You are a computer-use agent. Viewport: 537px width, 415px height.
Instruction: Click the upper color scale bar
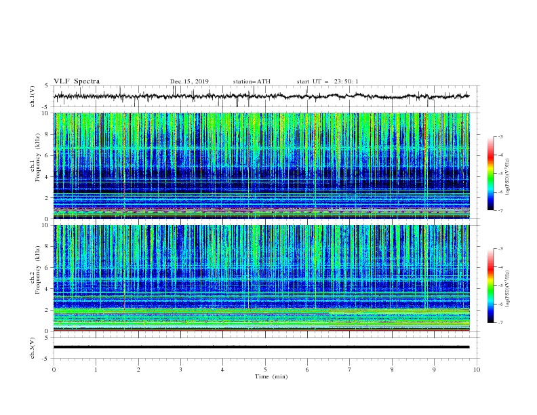point(491,174)
